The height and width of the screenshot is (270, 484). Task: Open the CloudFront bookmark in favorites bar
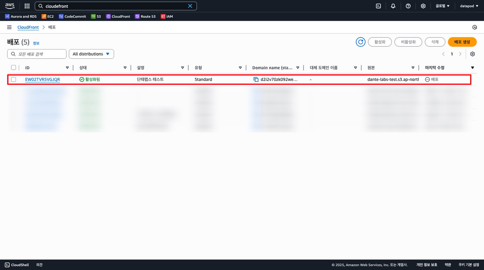point(118,17)
